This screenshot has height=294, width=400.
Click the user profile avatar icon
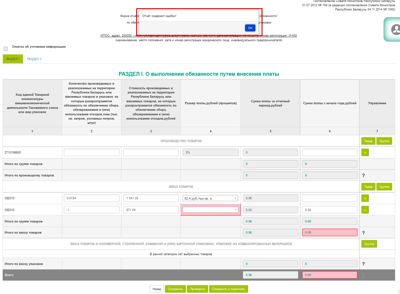click(x=395, y=29)
